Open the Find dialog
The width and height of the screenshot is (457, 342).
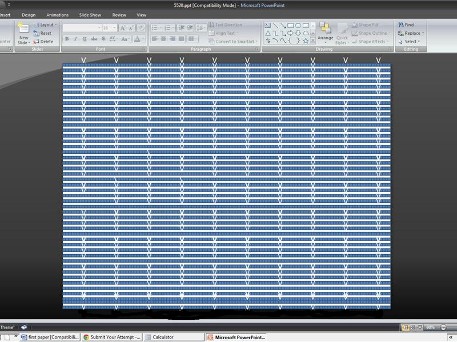[x=407, y=25]
